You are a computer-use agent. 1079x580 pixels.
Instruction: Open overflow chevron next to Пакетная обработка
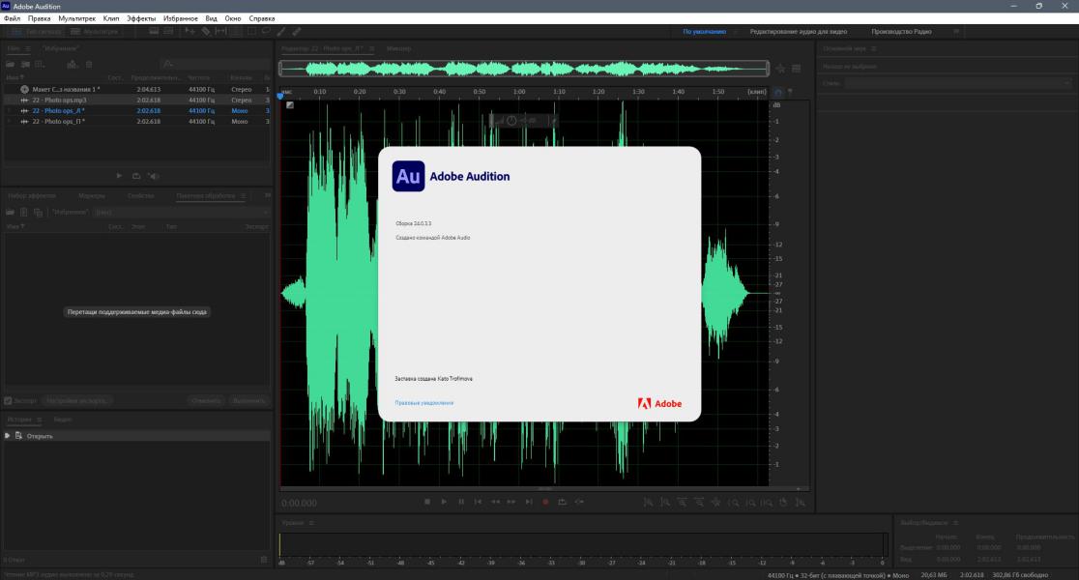pos(268,196)
